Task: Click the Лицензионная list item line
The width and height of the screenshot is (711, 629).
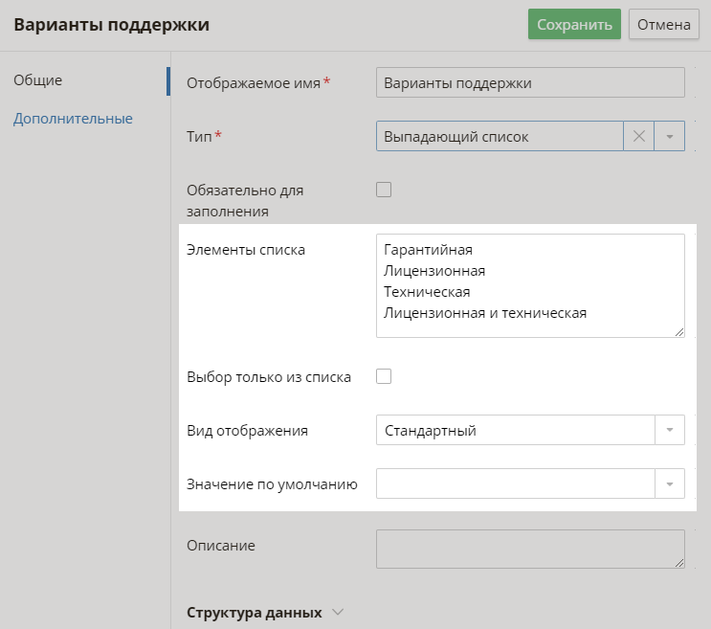Action: click(x=434, y=271)
